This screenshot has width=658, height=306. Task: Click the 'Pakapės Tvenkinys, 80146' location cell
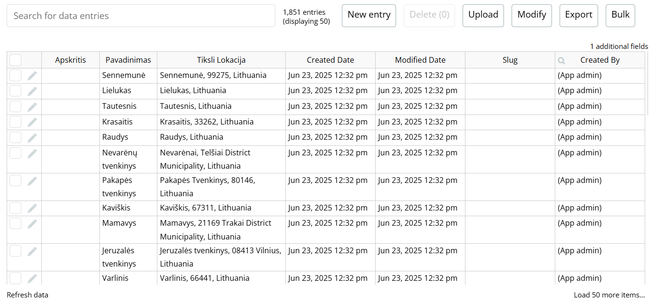(221, 187)
